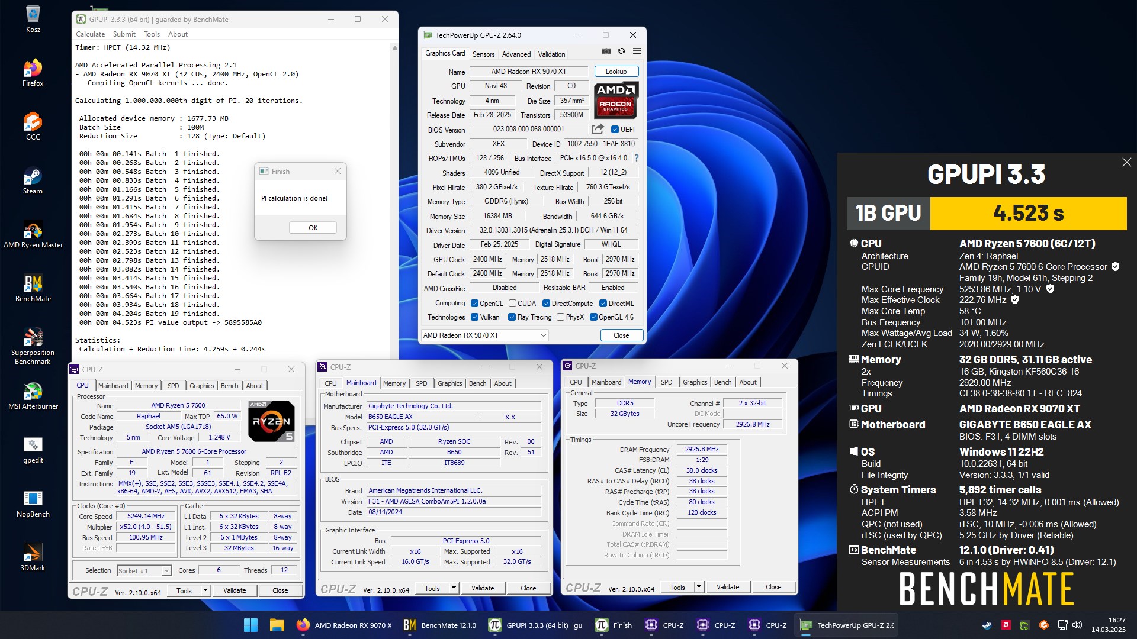Click Validate in CPU-Z Memory window

tap(727, 587)
